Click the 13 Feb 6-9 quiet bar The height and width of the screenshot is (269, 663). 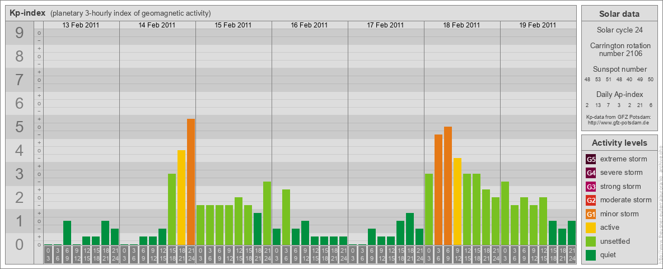(67, 233)
